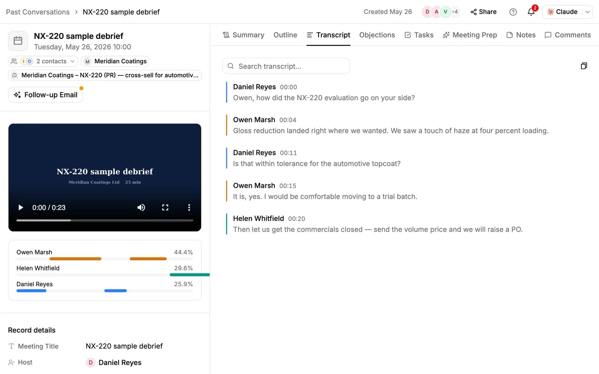Click the video progress bar
The width and height of the screenshot is (599, 374).
[105, 221]
